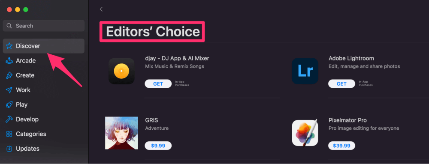Open the djay app icon
This screenshot has height=164, width=429.
click(x=121, y=71)
